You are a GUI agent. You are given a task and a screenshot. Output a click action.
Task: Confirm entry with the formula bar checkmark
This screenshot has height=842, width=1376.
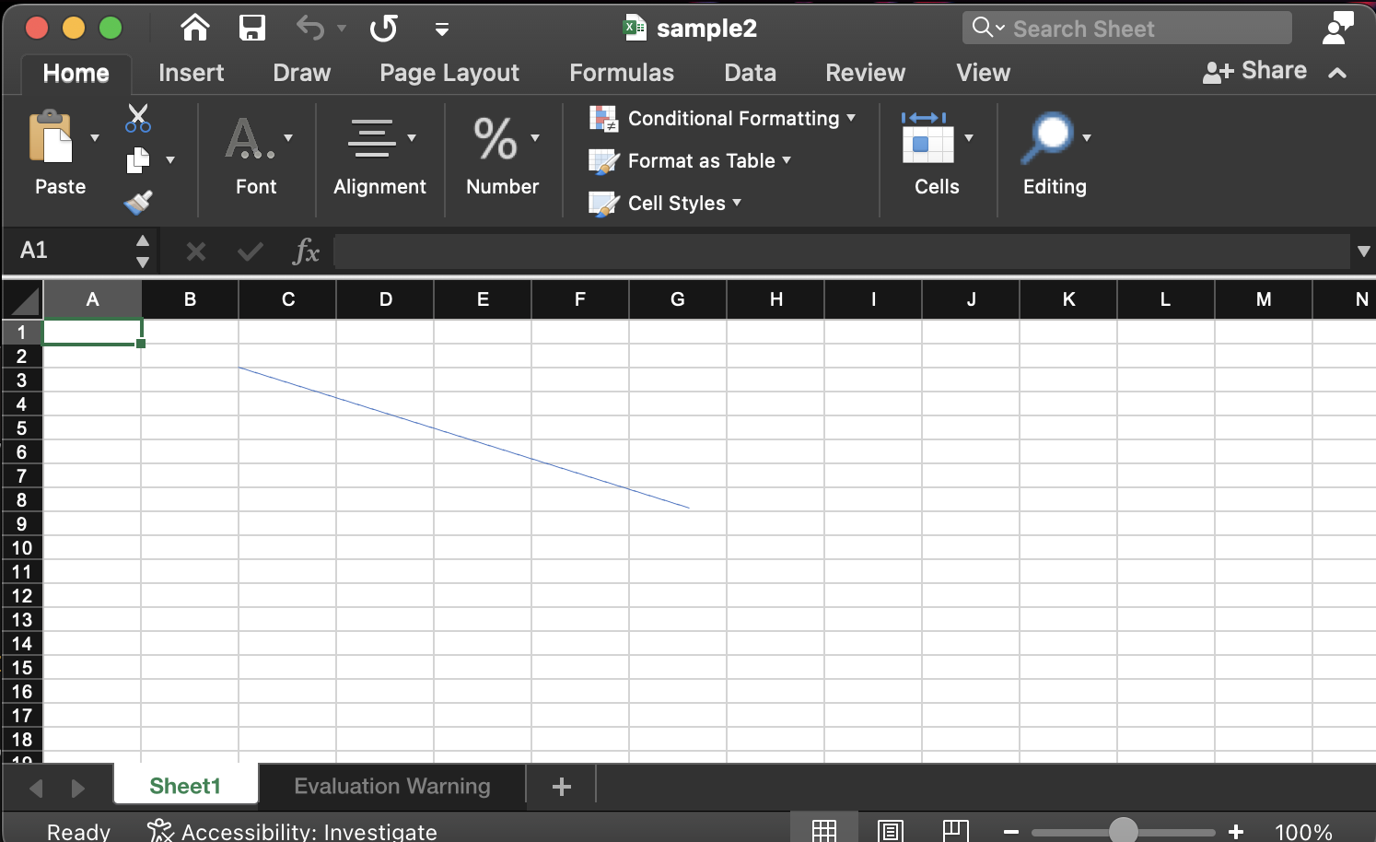coord(249,251)
